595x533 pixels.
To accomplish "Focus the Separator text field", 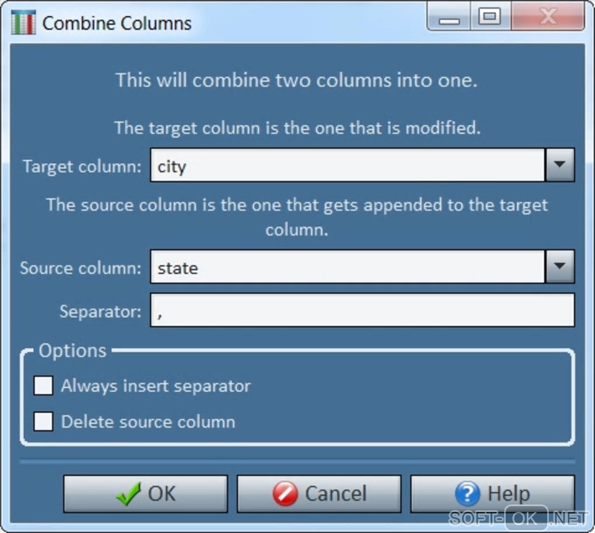I will (362, 310).
